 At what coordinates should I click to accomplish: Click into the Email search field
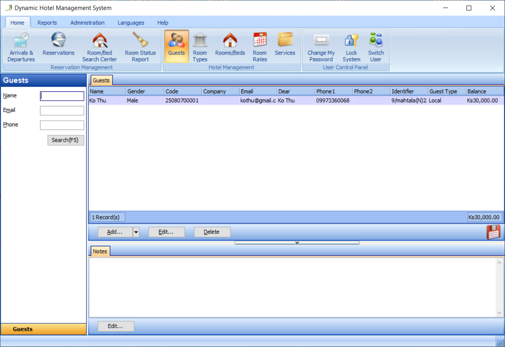pos(62,111)
